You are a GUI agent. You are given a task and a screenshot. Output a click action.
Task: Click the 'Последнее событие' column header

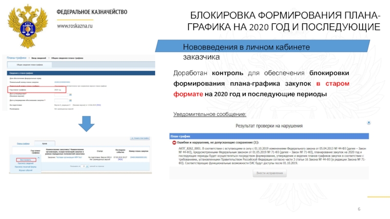point(120,151)
